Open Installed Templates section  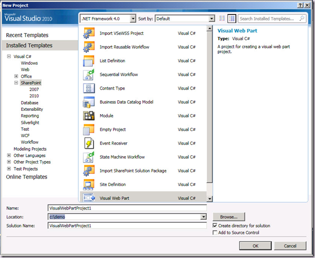coord(40,45)
